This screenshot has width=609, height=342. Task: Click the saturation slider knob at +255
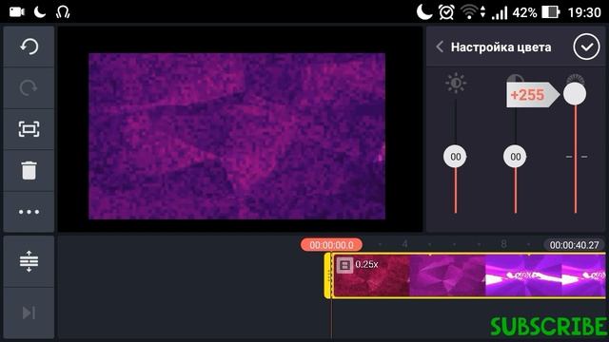tap(575, 93)
